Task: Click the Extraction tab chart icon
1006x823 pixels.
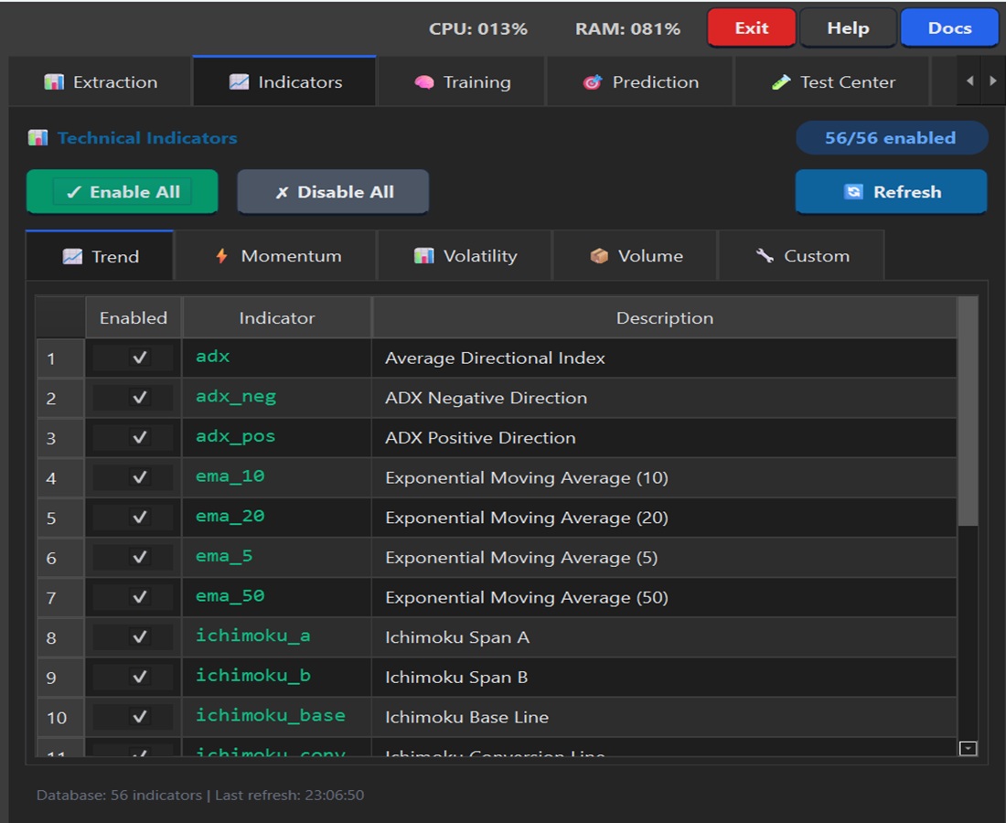Action: click(54, 82)
